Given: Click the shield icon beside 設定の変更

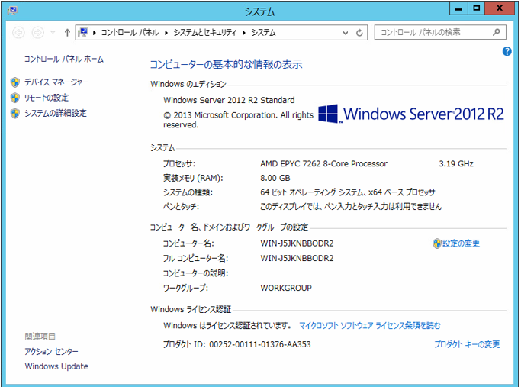Looking at the screenshot, I should pyautogui.click(x=436, y=243).
